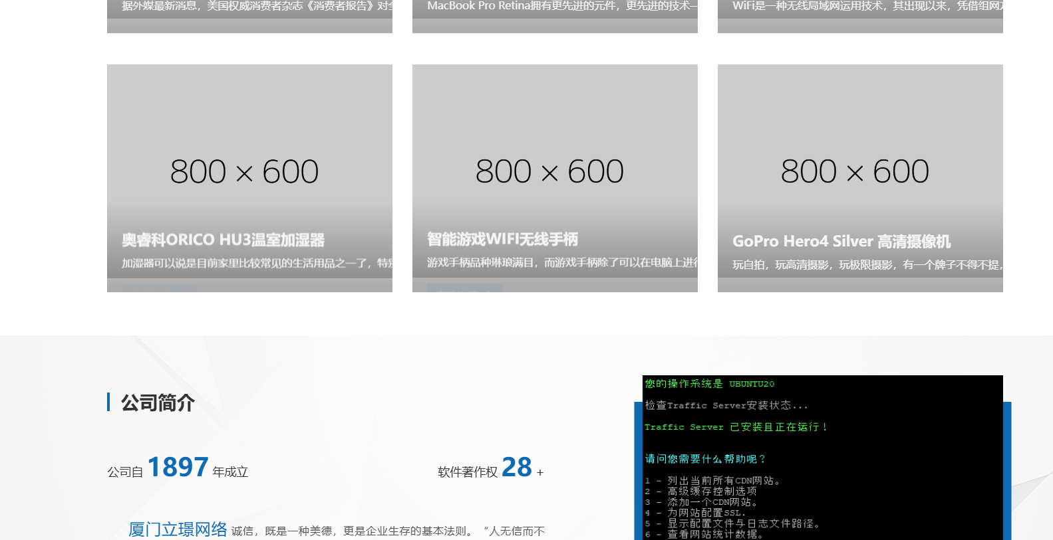Image resolution: width=1053 pixels, height=540 pixels.
Task: Click the 公司简介 section heading
Action: [x=158, y=403]
